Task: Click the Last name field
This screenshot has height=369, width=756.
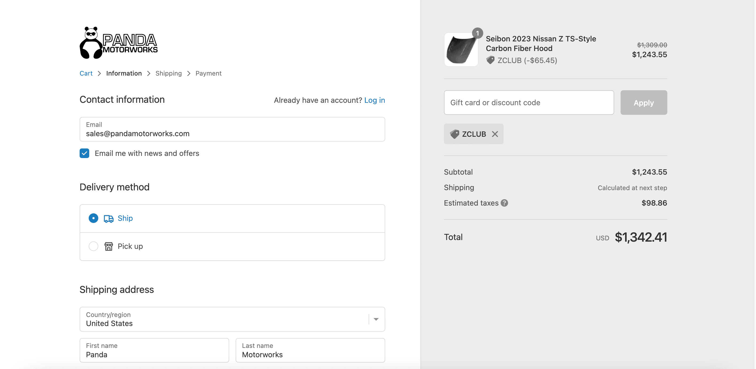Action: tap(310, 350)
